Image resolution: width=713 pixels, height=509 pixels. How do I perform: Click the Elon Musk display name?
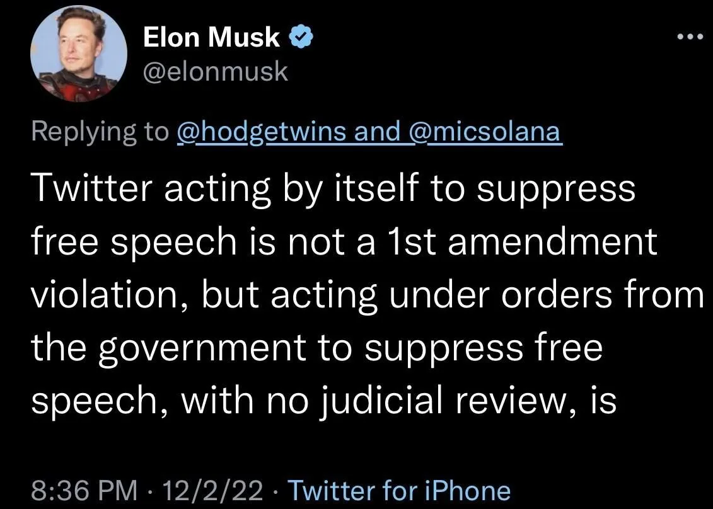[211, 38]
